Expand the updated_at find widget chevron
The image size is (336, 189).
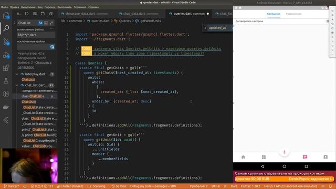click(x=205, y=28)
